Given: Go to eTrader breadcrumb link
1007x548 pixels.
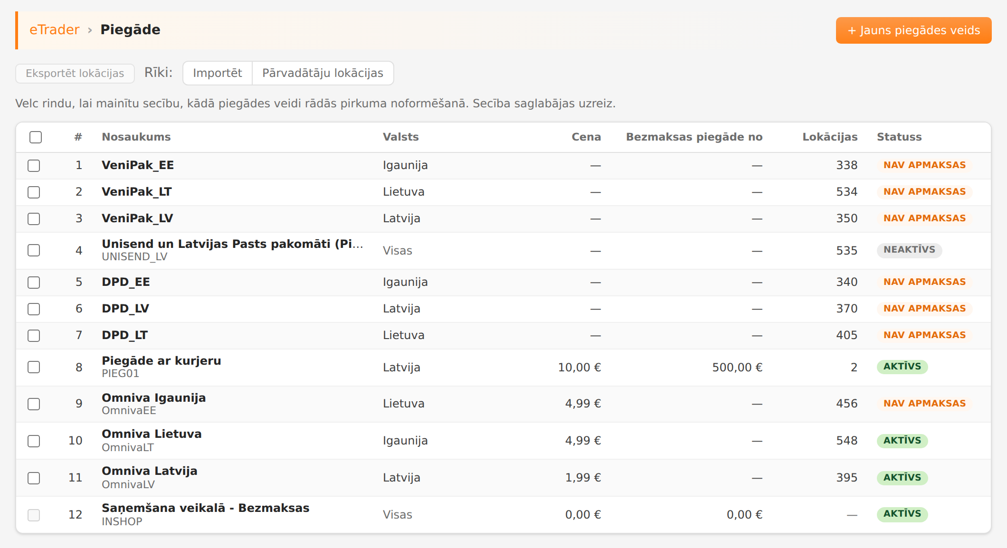Looking at the screenshot, I should click(x=55, y=30).
